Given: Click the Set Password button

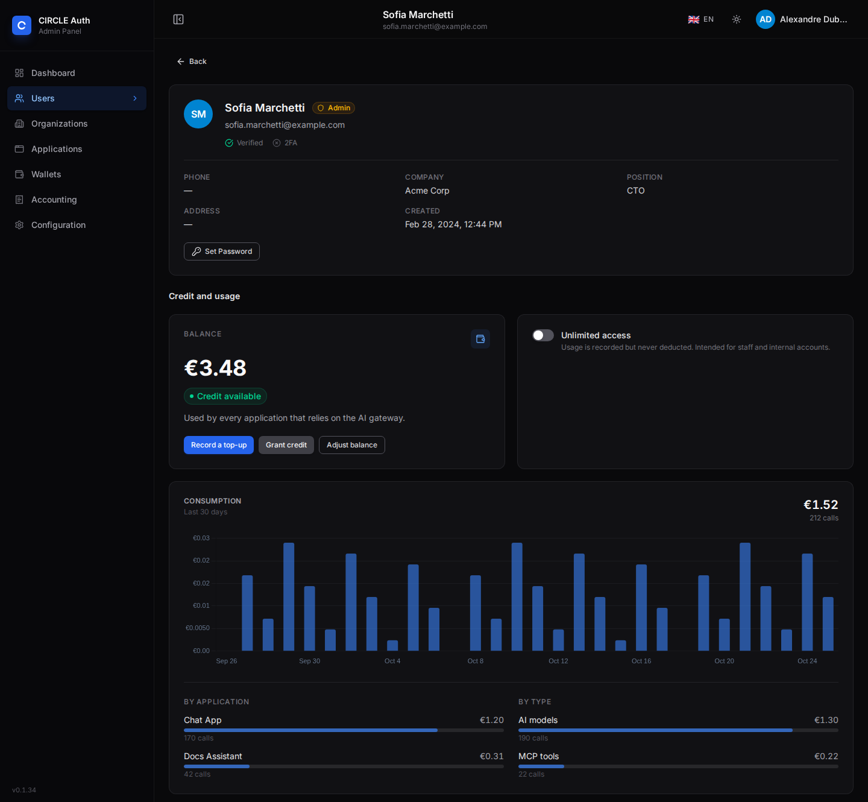Looking at the screenshot, I should (x=222, y=251).
